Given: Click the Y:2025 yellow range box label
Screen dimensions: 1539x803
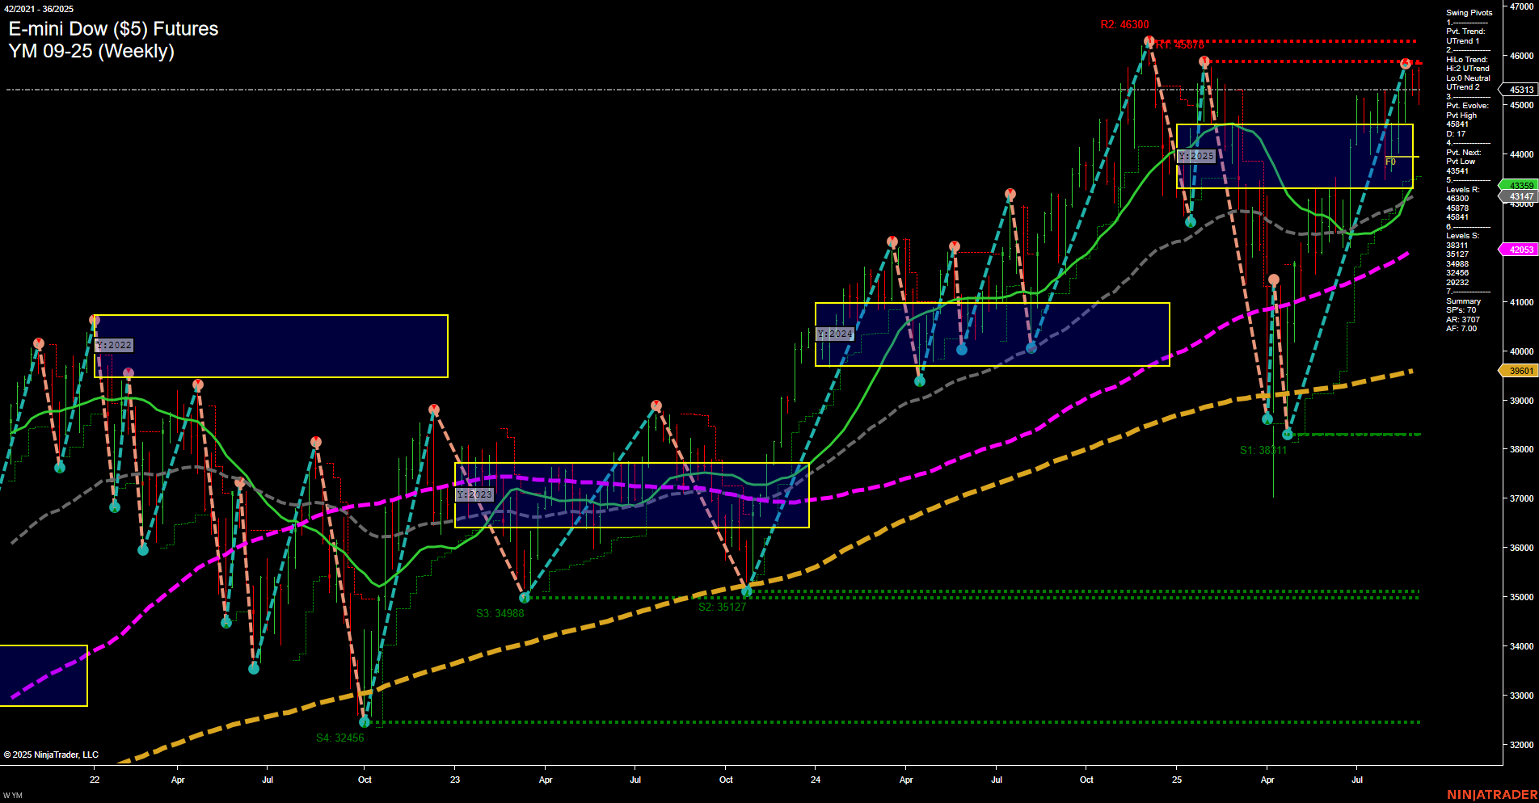Looking at the screenshot, I should [1196, 154].
